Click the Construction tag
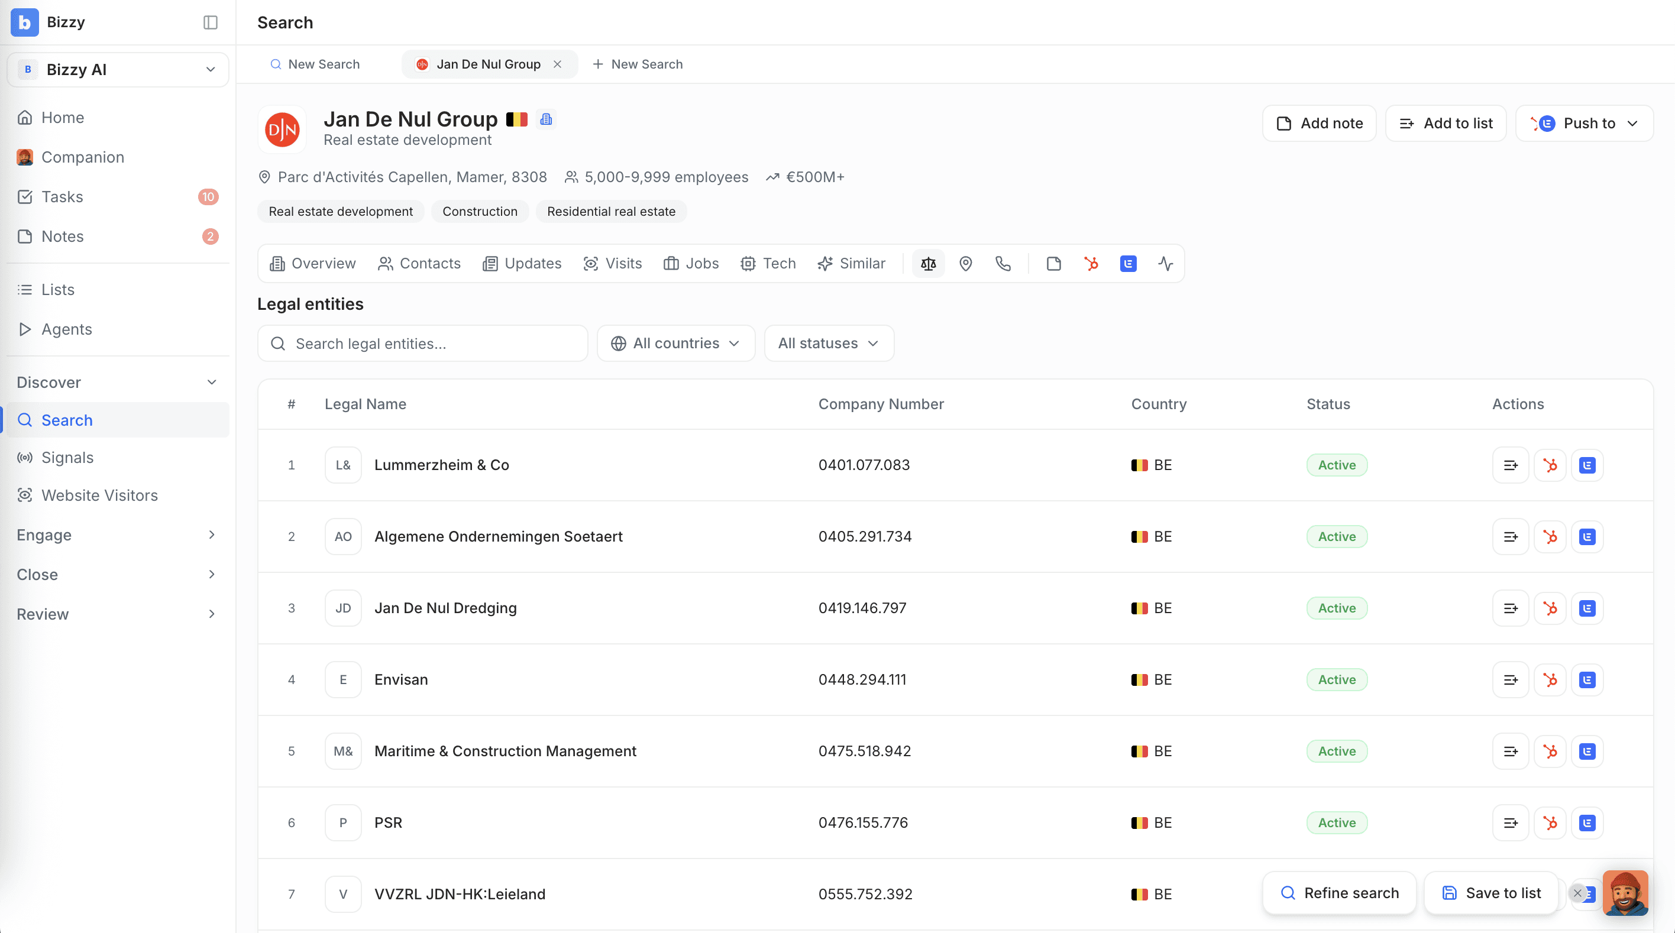Screen dimensions: 1675x933 pos(480,211)
